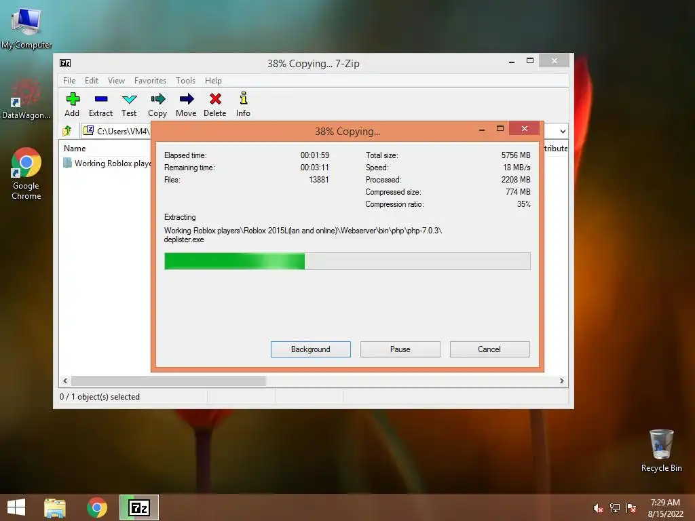Switch to the 7-Zip taskbar button
The image size is (695, 521).
[x=138, y=507]
